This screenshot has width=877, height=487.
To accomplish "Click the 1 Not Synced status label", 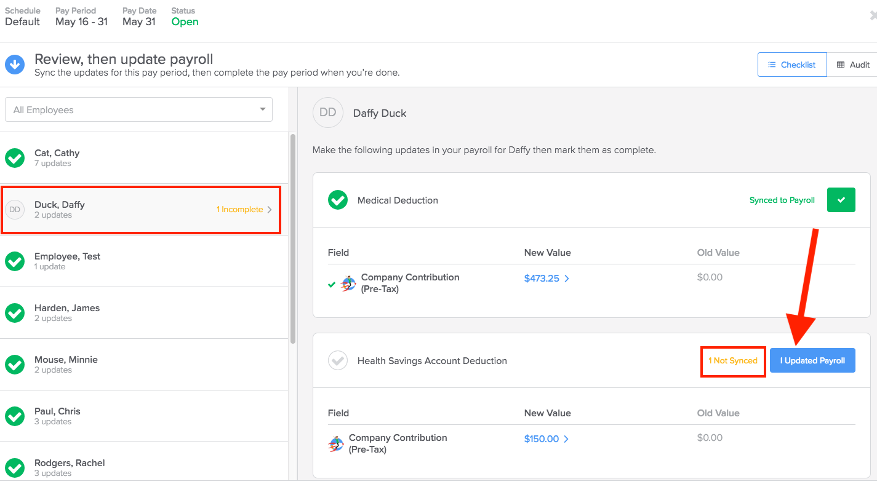I will pos(733,361).
